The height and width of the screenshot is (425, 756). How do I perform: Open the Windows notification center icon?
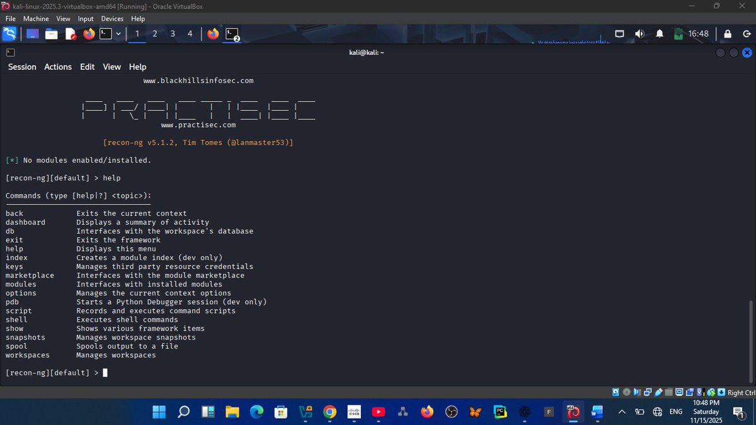[739, 412]
